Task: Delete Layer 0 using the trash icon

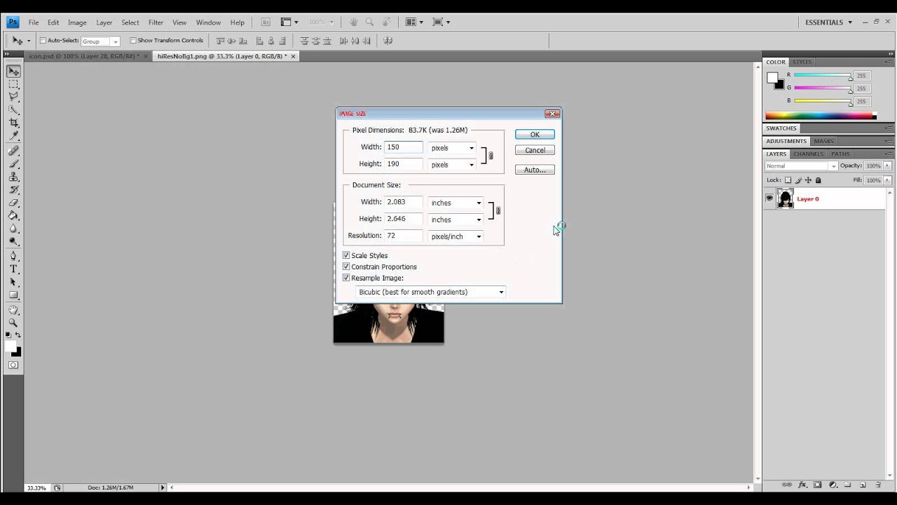Action: (878, 484)
